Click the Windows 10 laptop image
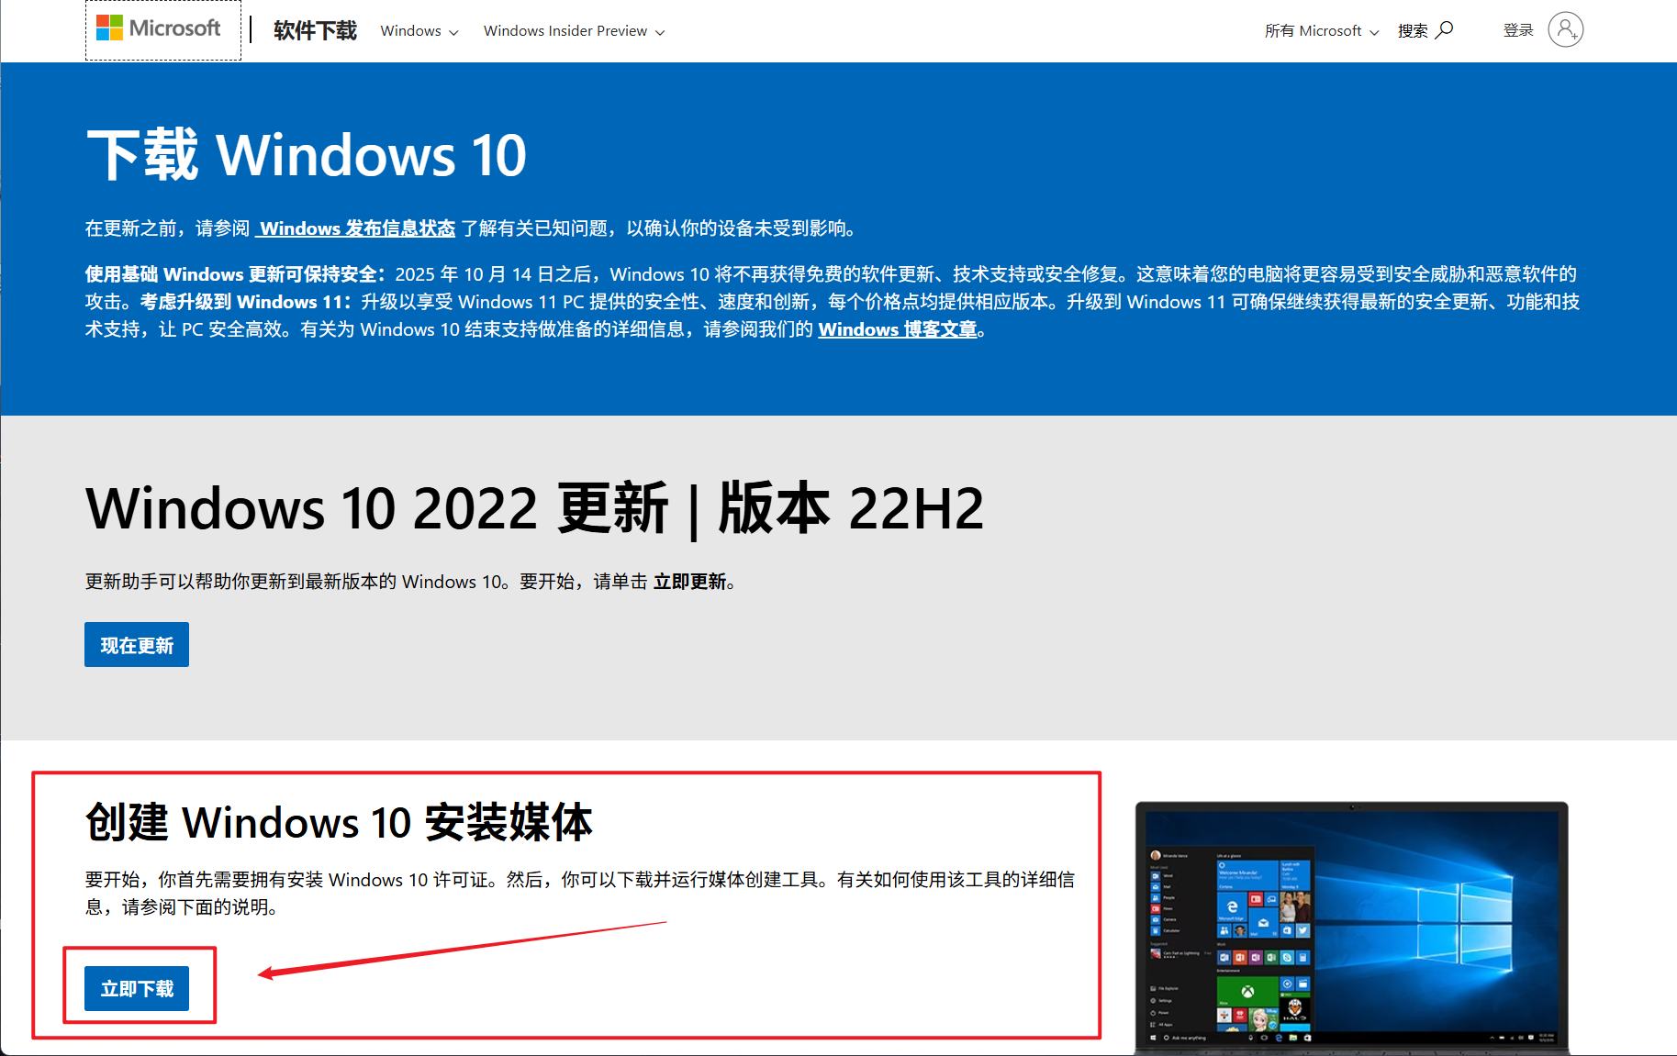The height and width of the screenshot is (1056, 1677). pos(1351,927)
